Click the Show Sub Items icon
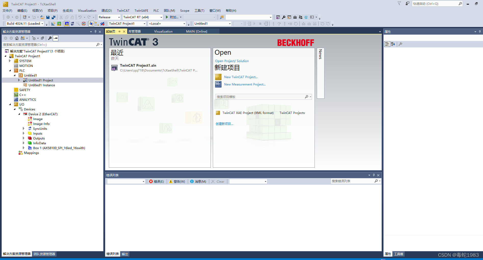 pyautogui.click(x=97, y=24)
